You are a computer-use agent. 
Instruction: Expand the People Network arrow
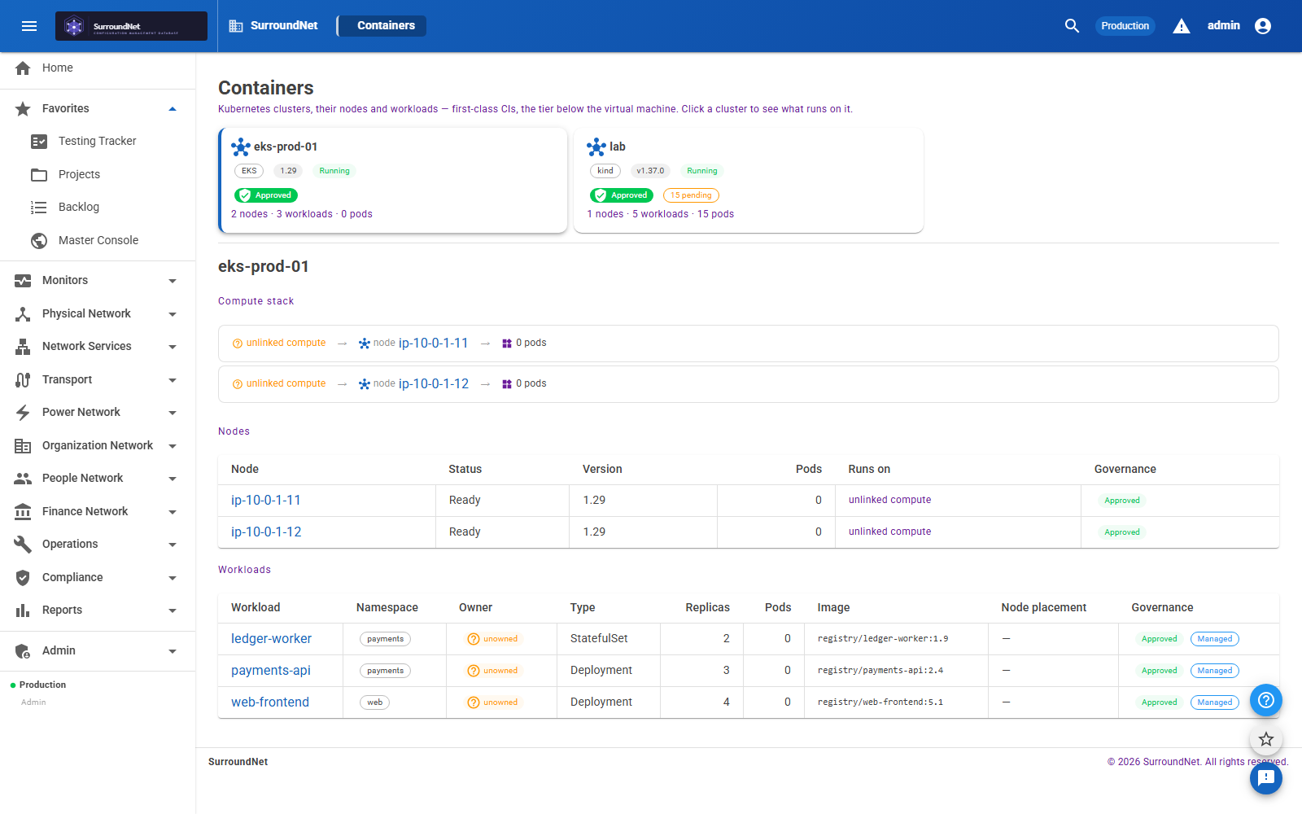(173, 479)
